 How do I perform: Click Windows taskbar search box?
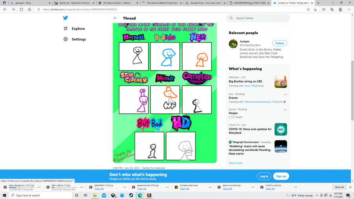coord(41,195)
